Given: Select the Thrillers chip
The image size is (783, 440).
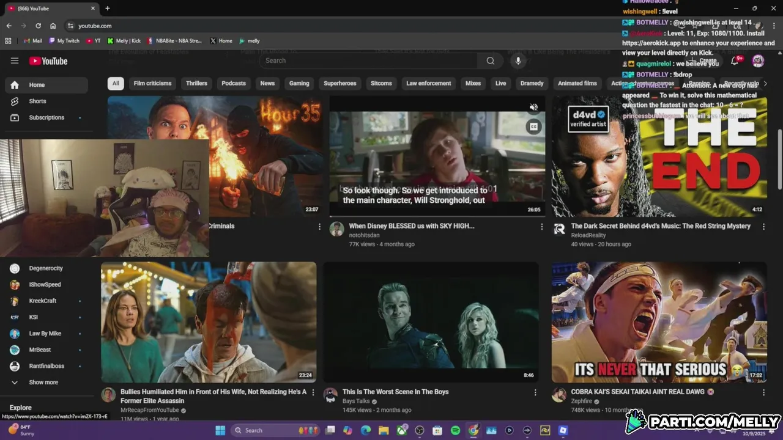Looking at the screenshot, I should pos(196,83).
